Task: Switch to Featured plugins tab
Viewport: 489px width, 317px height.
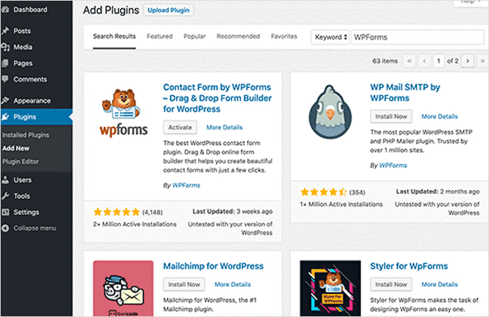Action: click(160, 36)
